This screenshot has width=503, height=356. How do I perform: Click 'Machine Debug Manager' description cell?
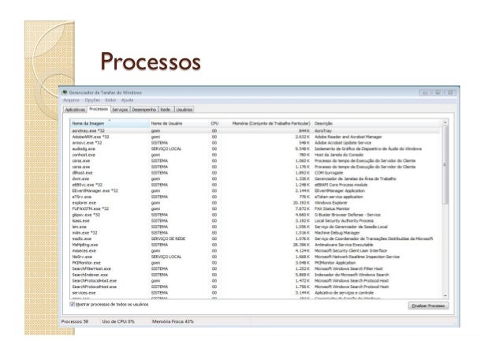click(337, 233)
